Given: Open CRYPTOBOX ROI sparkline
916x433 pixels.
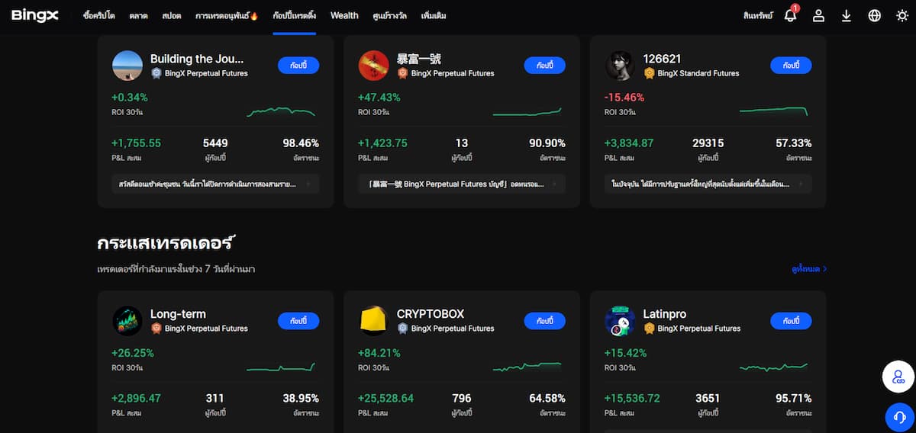Looking at the screenshot, I should click(527, 367).
